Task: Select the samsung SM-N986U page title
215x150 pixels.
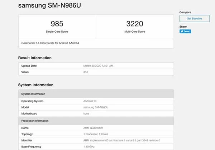Action: pyautogui.click(x=49, y=5)
